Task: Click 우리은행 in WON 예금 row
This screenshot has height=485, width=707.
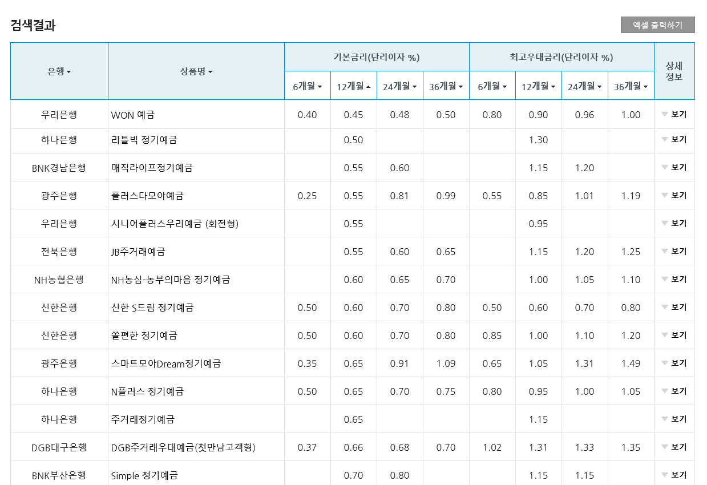Action: (59, 115)
